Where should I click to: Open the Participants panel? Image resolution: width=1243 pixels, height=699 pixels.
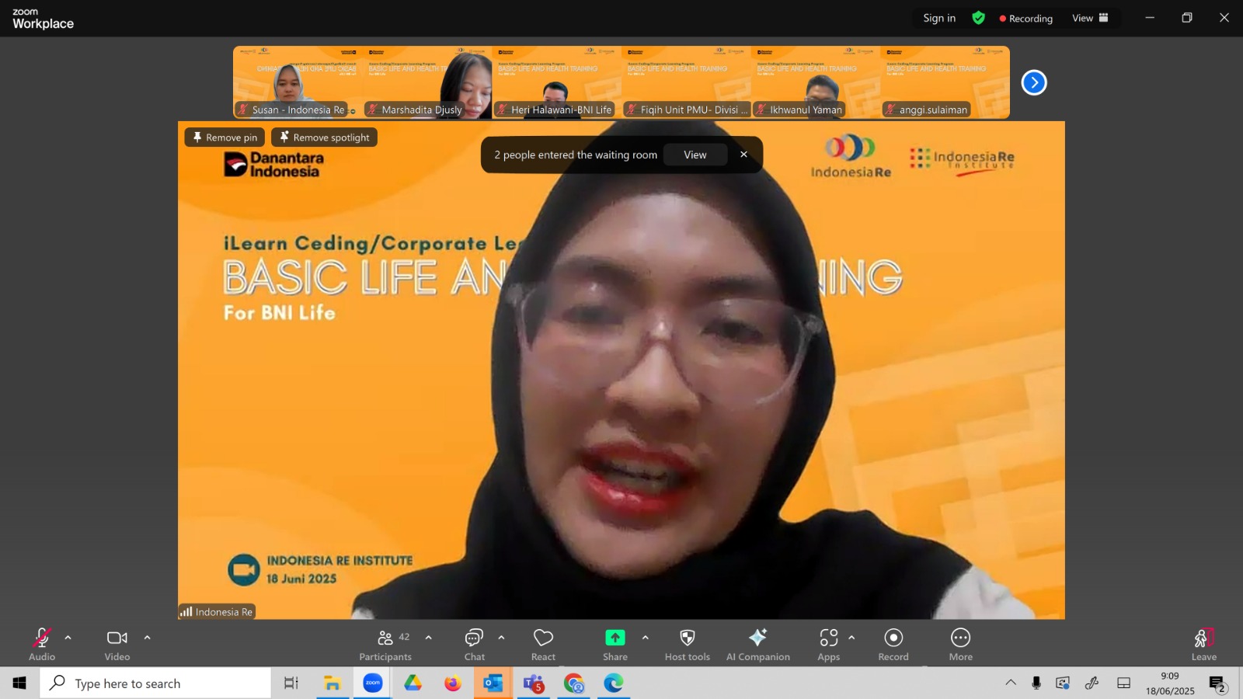[x=385, y=644]
